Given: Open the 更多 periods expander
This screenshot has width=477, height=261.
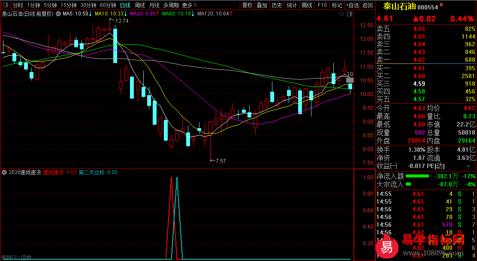Looking at the screenshot, I should click(189, 5).
